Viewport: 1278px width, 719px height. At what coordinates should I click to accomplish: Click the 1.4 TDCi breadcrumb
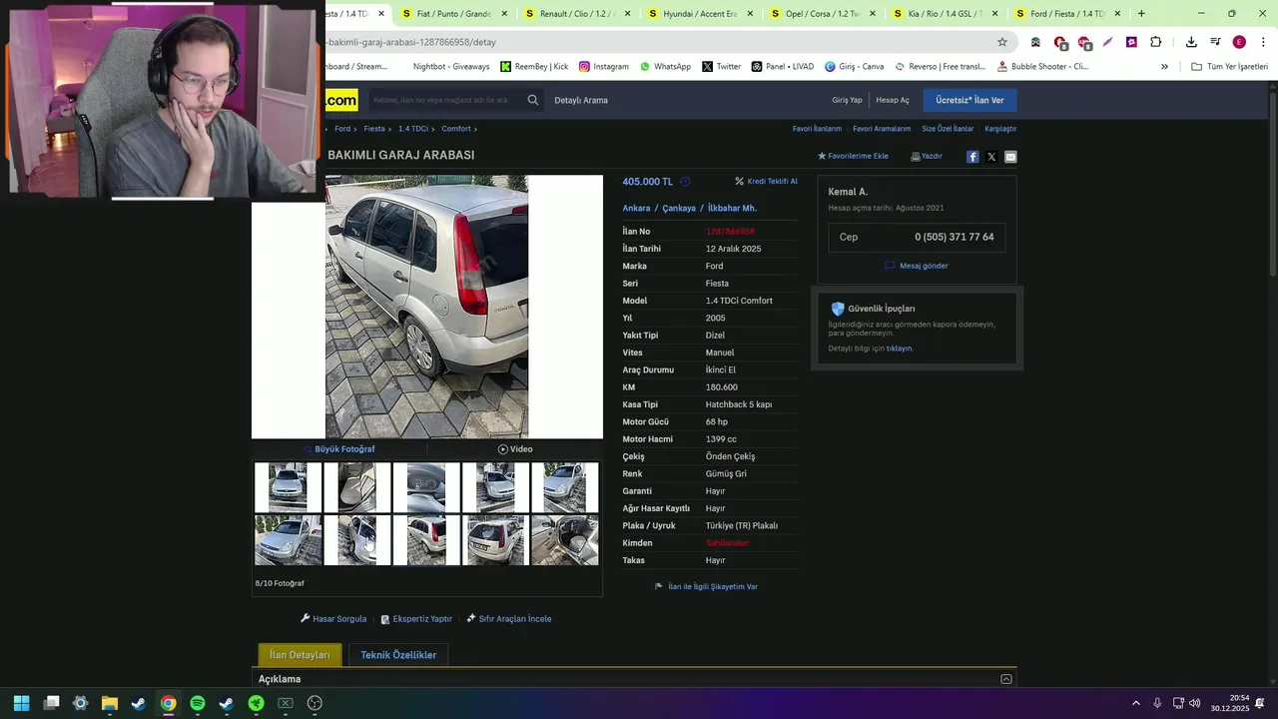pyautogui.click(x=413, y=129)
